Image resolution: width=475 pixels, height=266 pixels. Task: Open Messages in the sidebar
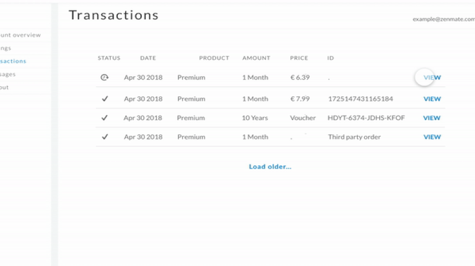(8, 74)
